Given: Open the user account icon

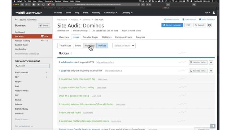Looking at the screenshot, I should click(x=214, y=13).
